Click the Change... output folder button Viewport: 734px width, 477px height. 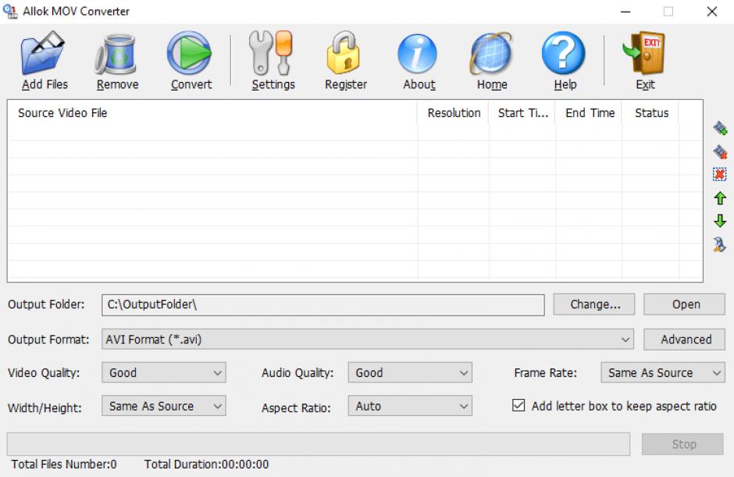594,304
